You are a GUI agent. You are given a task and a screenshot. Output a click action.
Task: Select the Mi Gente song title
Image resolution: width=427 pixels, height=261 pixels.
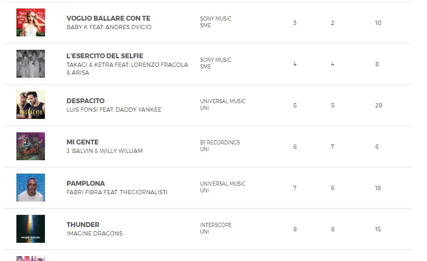point(82,142)
